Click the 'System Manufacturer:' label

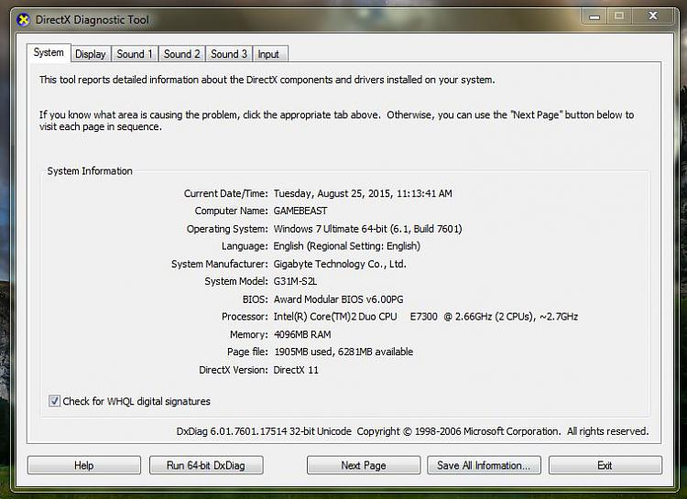coord(220,264)
